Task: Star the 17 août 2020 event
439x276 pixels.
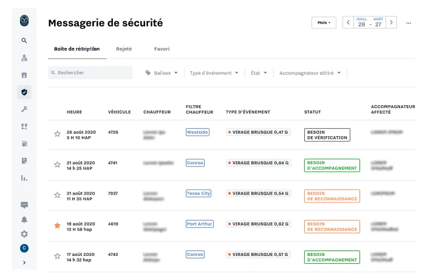Action: tap(58, 256)
